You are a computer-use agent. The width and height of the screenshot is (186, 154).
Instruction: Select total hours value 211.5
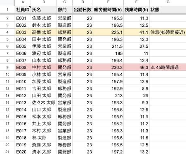tap(108, 46)
